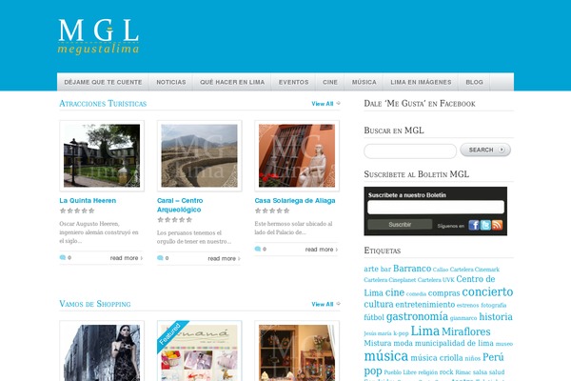Screen dimensions: 571x381
Task: Select the Cartelera Cinemark tag
Action: pos(475,270)
